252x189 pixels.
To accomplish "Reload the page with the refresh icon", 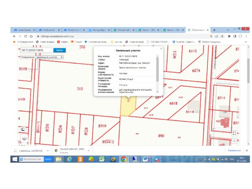I will pyautogui.click(x=26, y=36).
